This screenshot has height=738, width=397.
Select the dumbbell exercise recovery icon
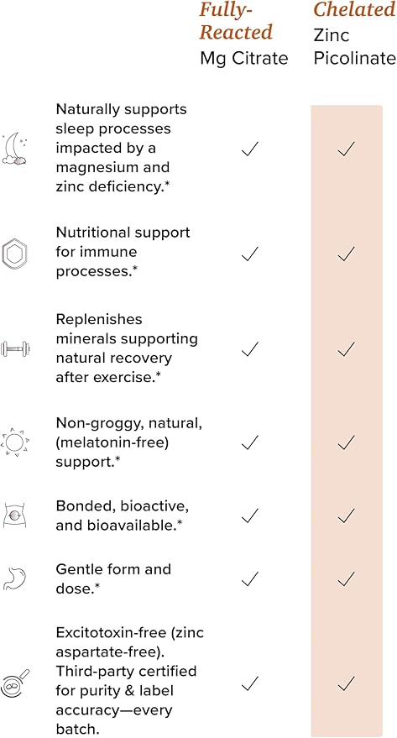pyautogui.click(x=15, y=348)
